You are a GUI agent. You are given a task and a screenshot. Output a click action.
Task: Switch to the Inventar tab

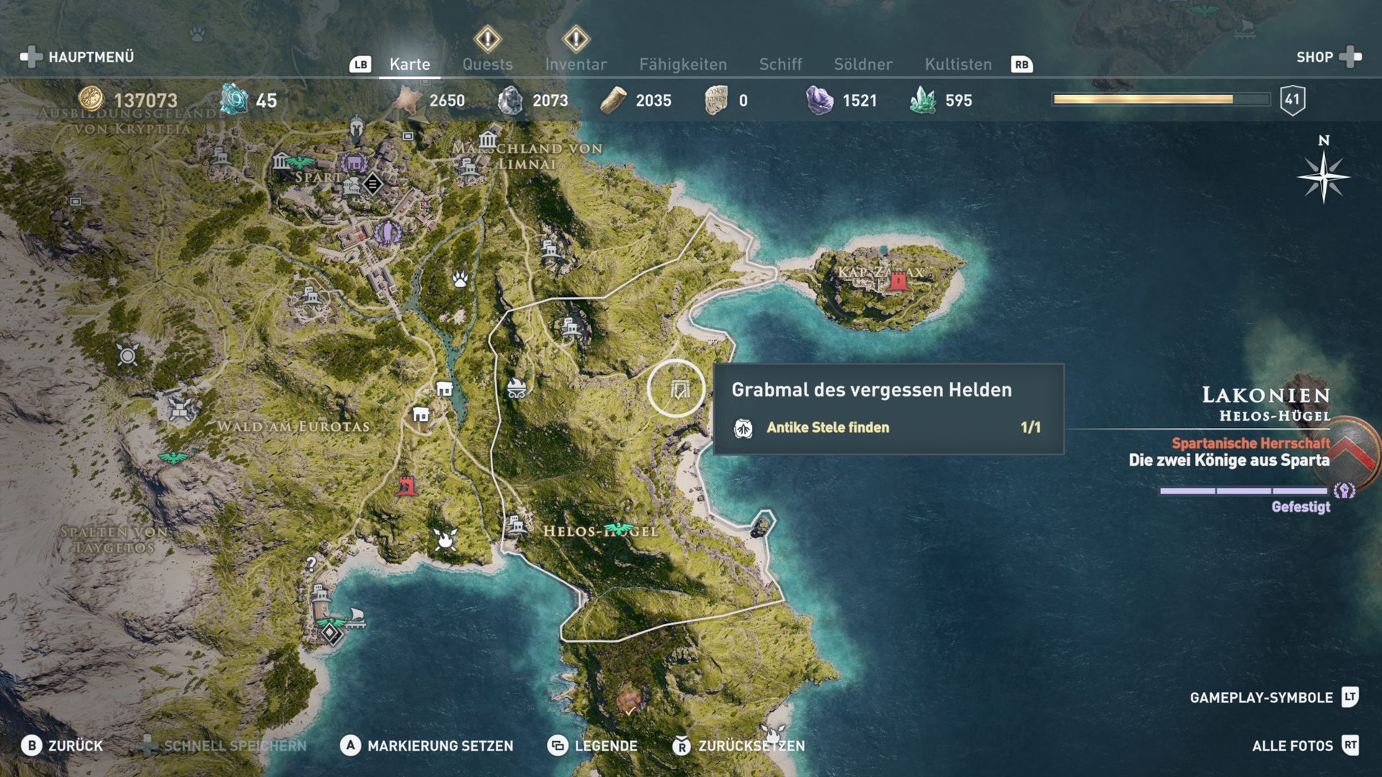click(576, 64)
